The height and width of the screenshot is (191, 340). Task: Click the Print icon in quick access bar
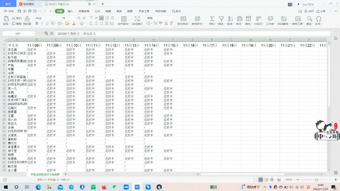click(x=30, y=11)
